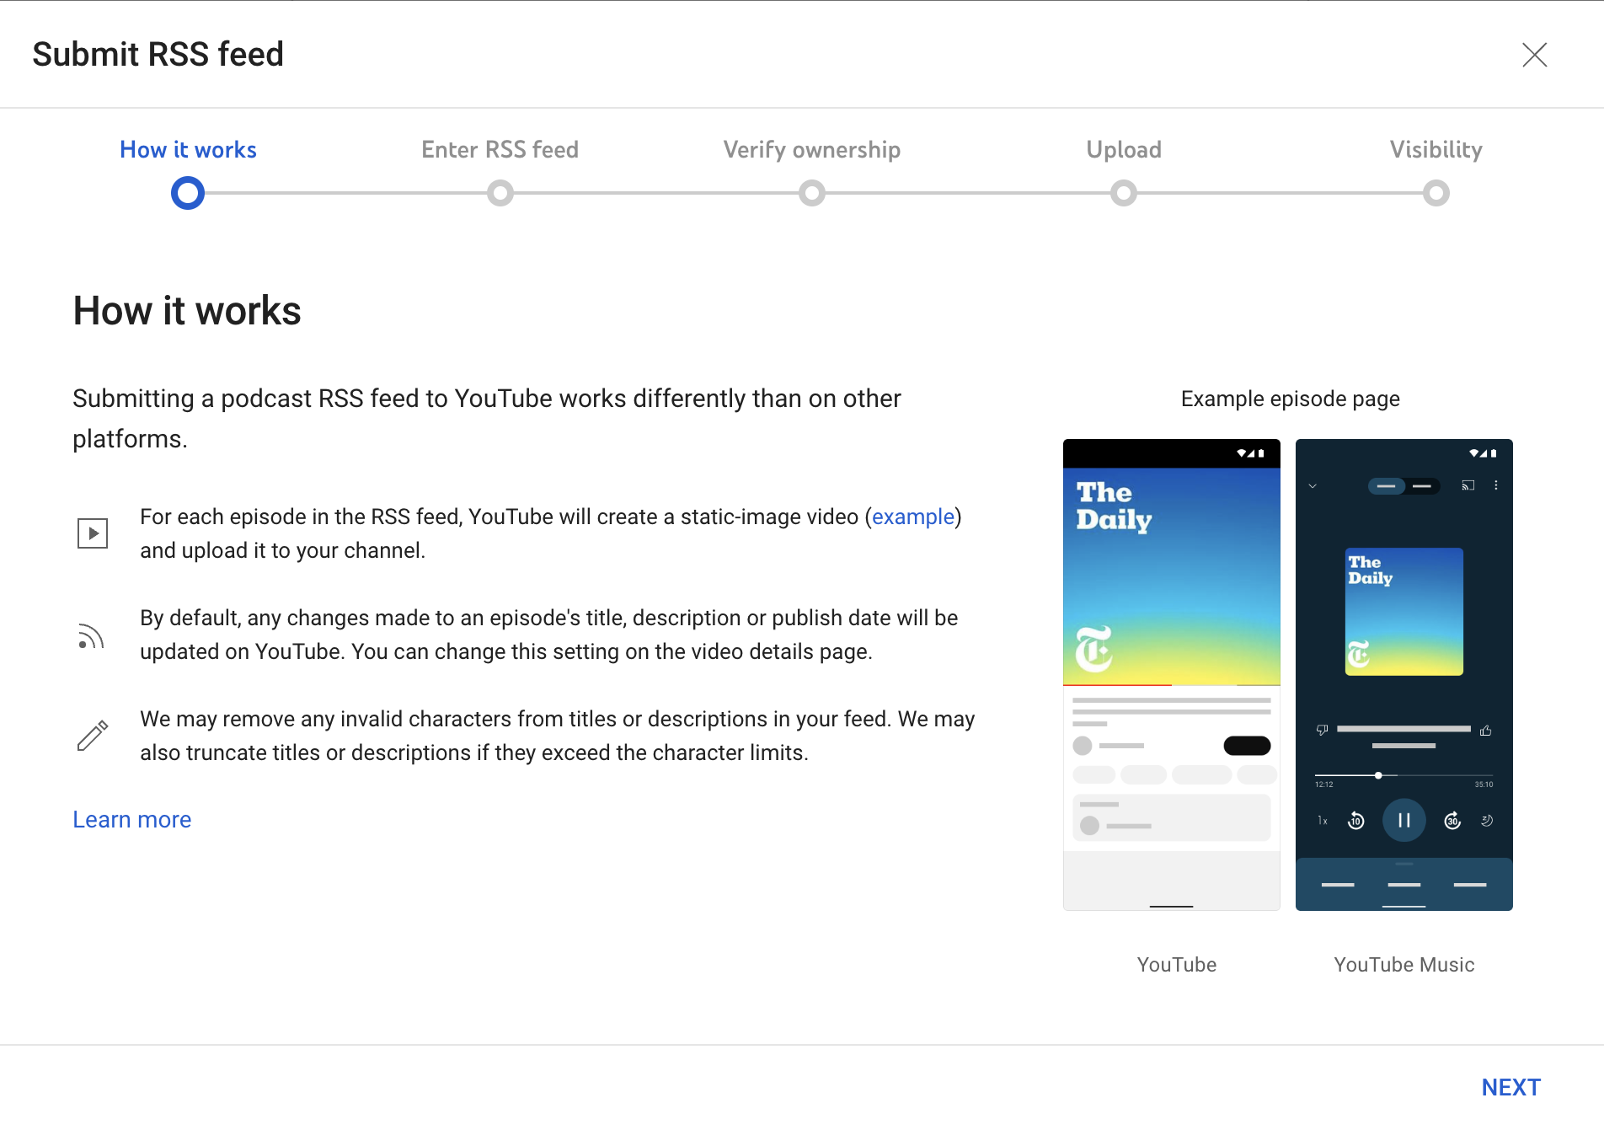Go to the Upload step label
The image size is (1604, 1130).
point(1124,150)
